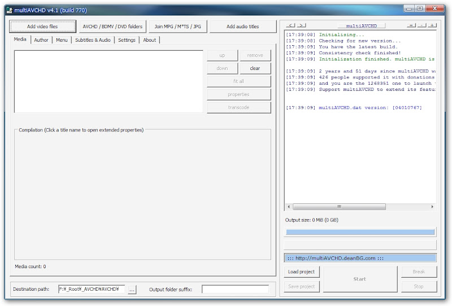Click the 'up' button
This screenshot has width=452, height=306.
pos(222,55)
